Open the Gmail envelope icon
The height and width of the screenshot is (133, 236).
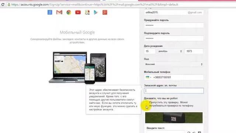click(59, 12)
